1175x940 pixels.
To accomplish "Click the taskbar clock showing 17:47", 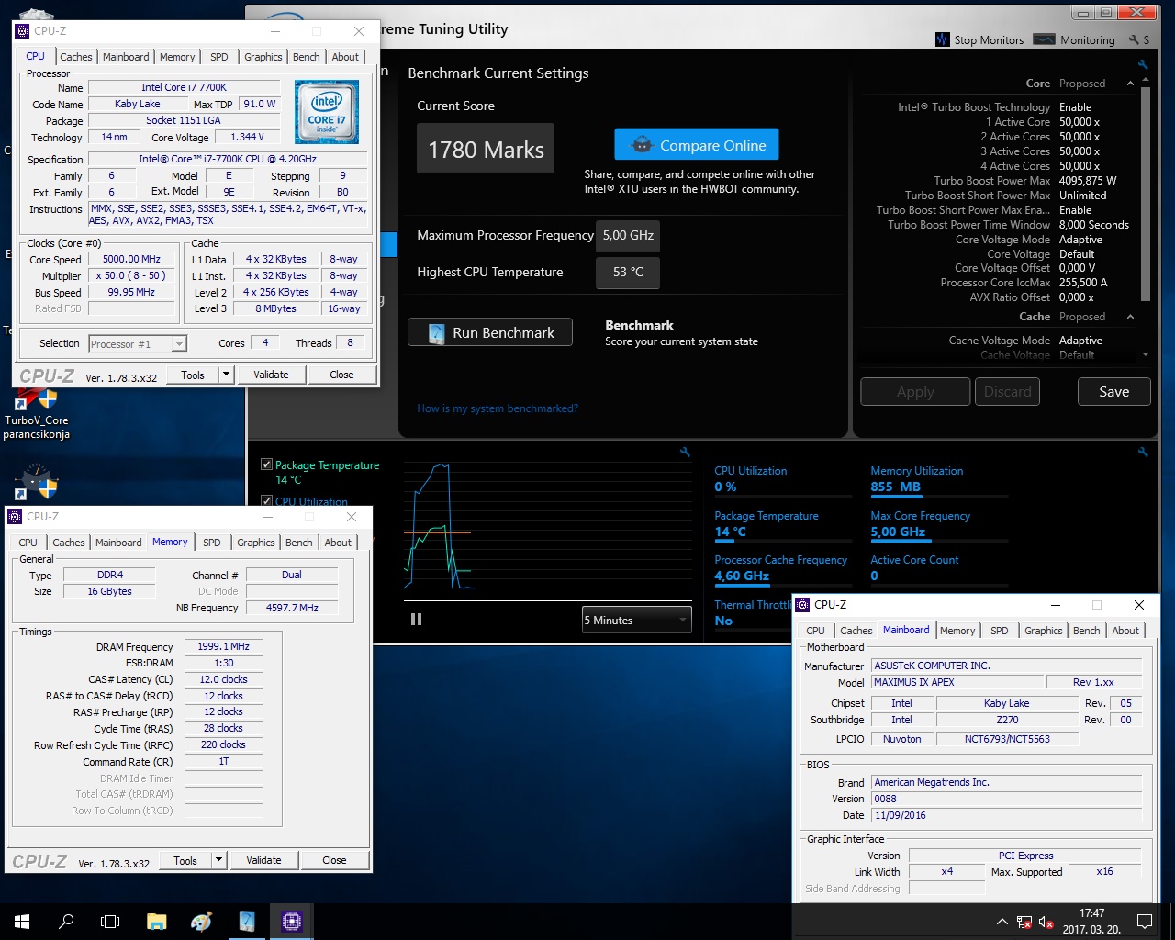I will pyautogui.click(x=1091, y=921).
